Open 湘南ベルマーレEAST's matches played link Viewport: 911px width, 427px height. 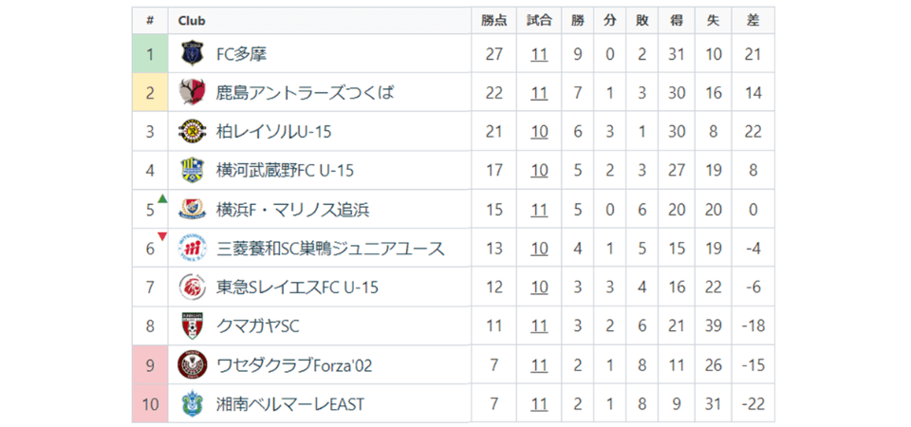point(539,404)
